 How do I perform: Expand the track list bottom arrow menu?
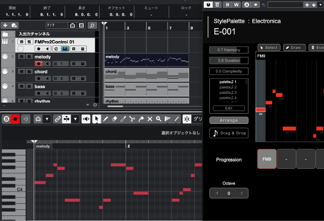[87, 105]
